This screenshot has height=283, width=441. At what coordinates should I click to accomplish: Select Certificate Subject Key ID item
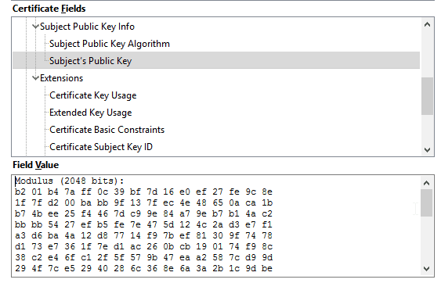coord(101,147)
